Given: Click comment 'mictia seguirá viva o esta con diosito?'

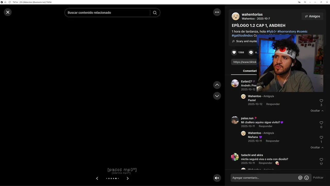Looking at the screenshot, I should (x=265, y=159).
